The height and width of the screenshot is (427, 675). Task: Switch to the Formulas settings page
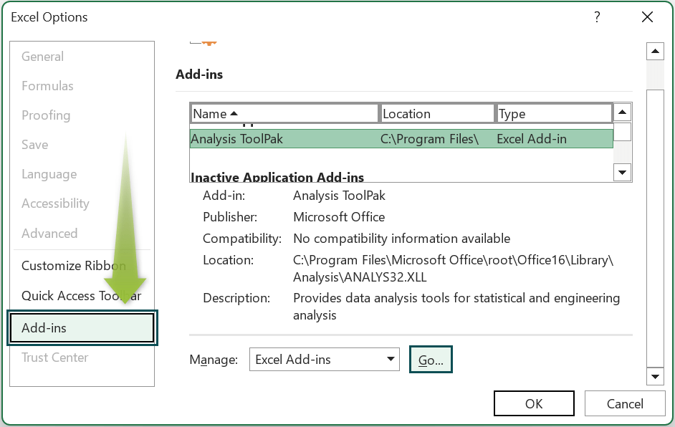click(47, 86)
